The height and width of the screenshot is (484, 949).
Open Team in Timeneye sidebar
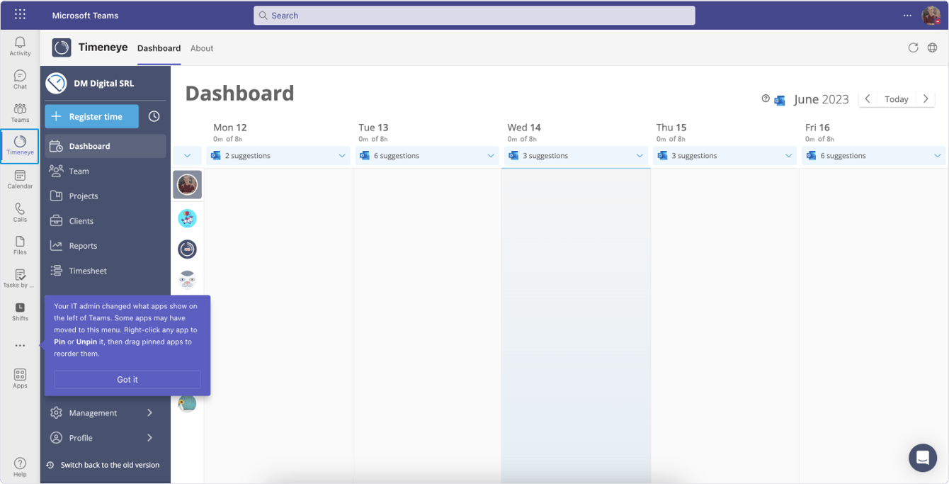tap(106, 171)
